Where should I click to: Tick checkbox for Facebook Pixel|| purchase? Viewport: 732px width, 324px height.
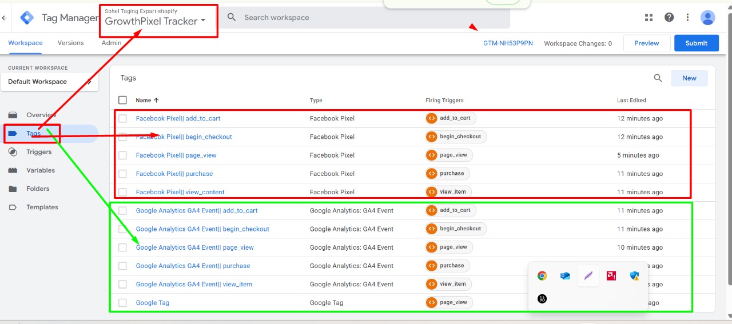point(122,173)
